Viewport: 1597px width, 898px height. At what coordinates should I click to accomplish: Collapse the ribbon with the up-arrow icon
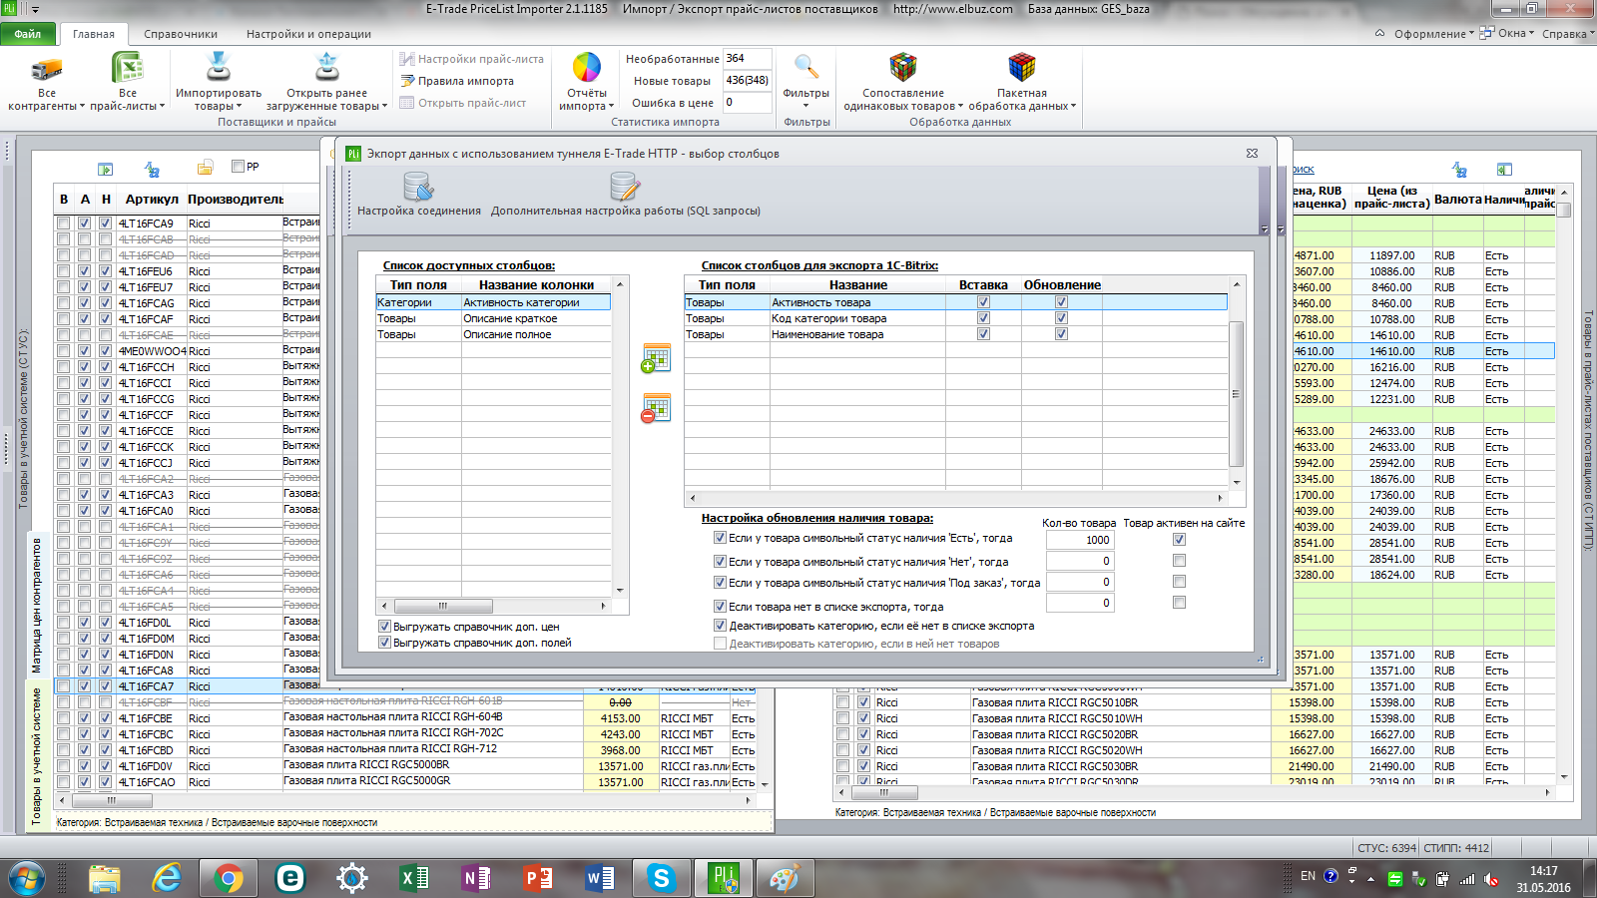(x=1380, y=33)
